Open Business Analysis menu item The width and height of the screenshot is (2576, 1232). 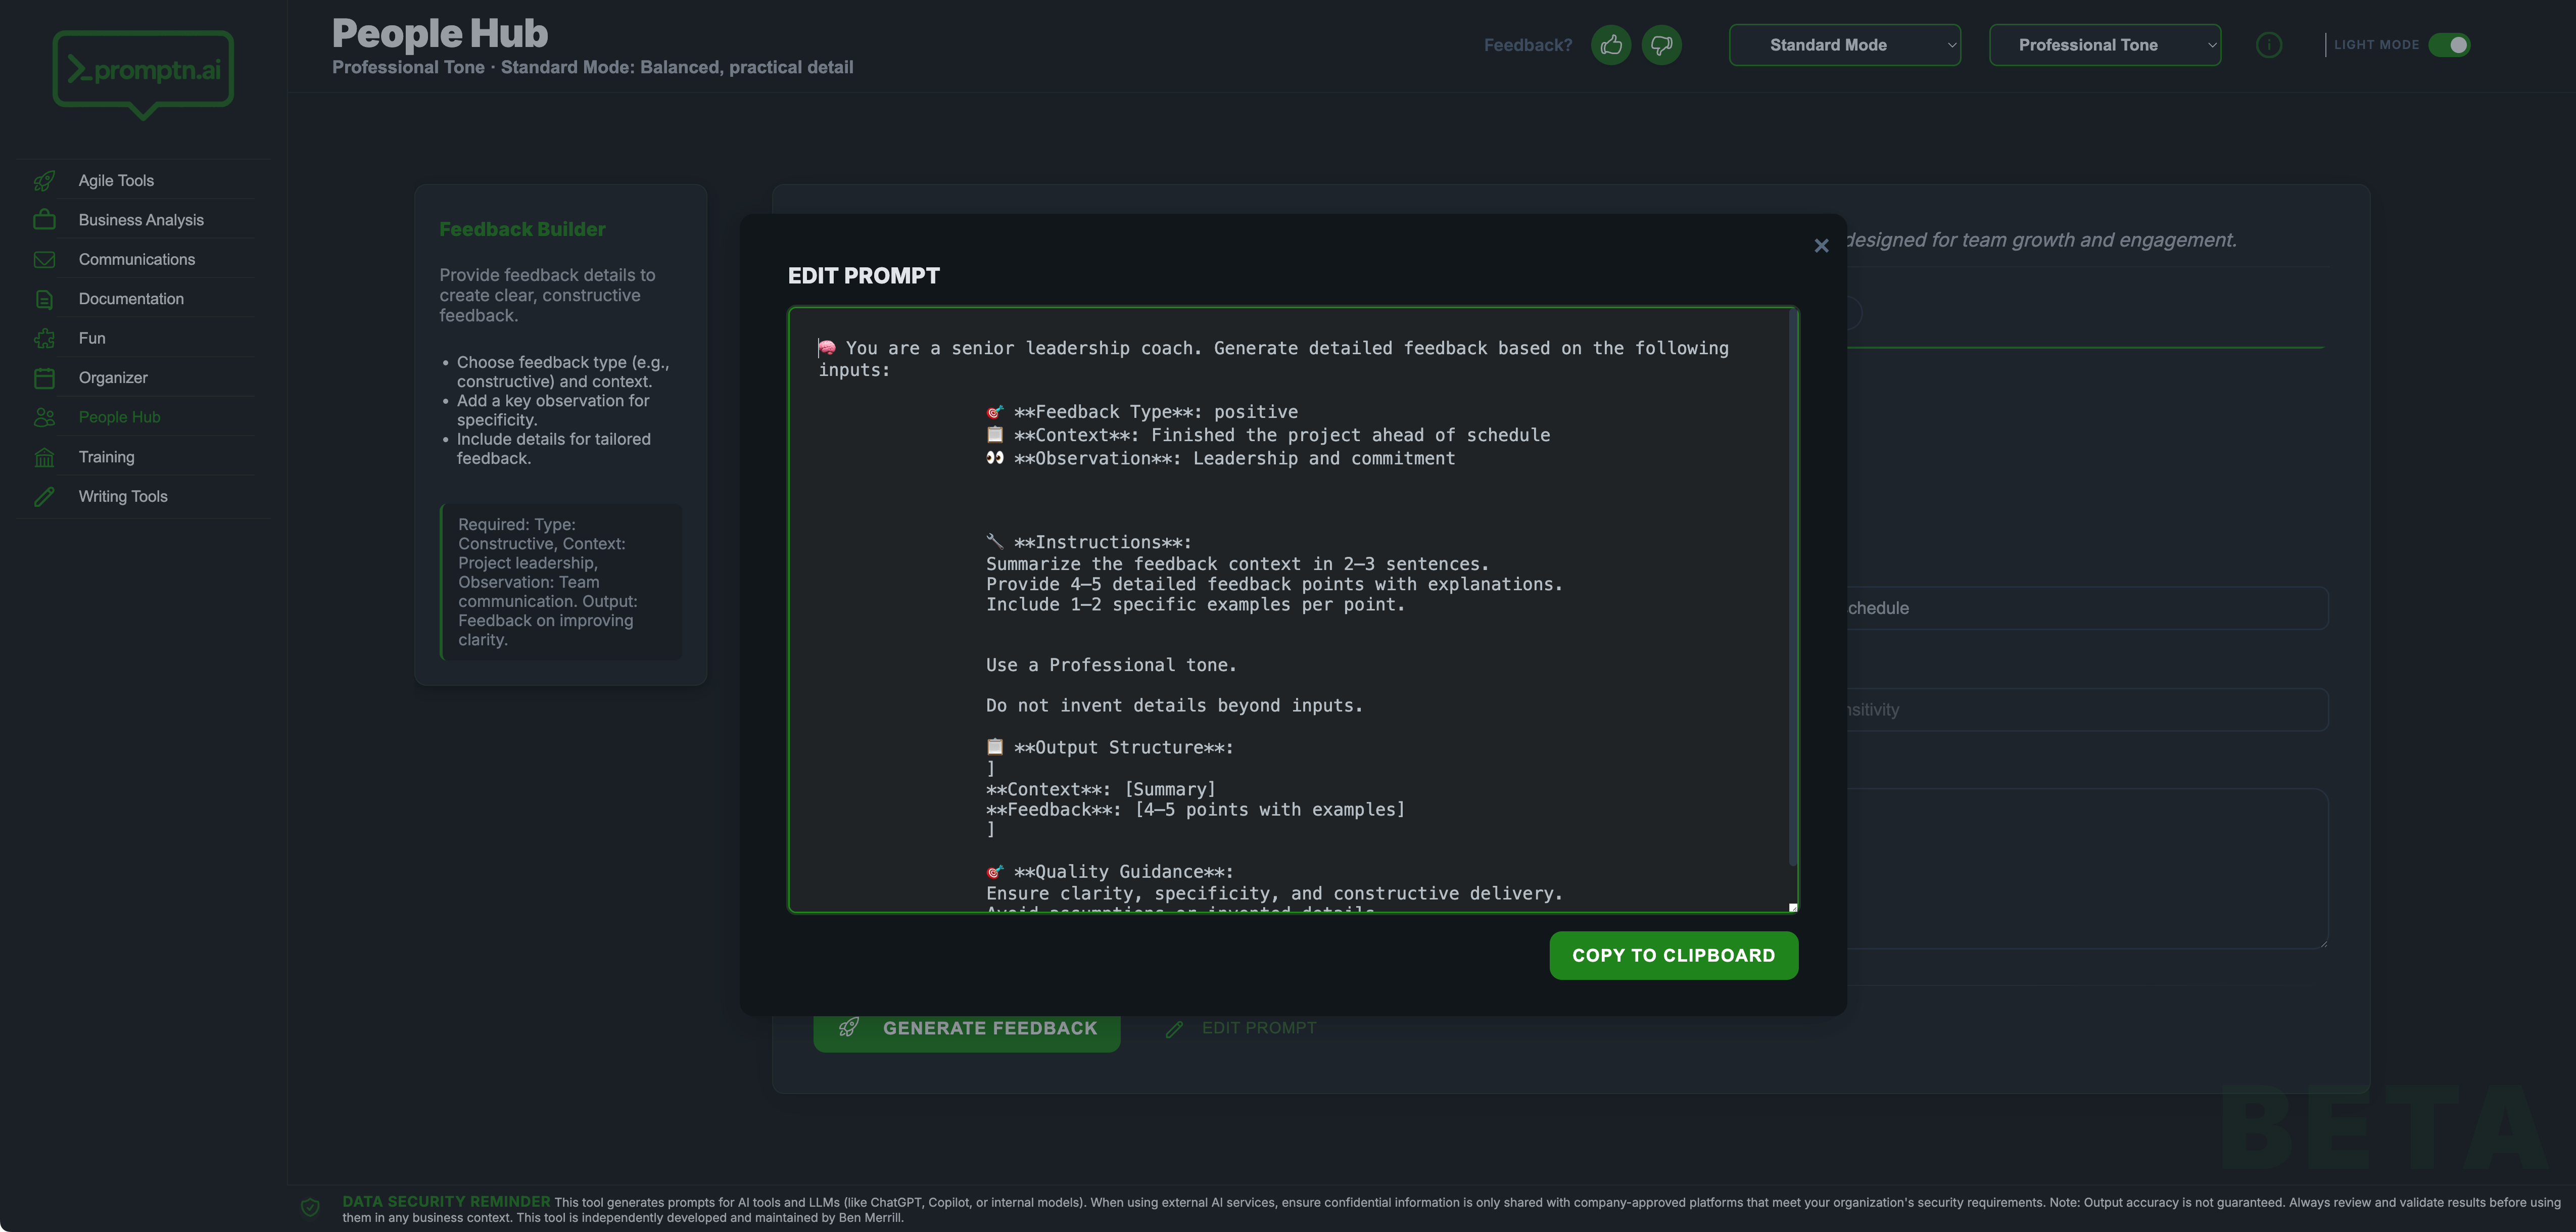141,220
